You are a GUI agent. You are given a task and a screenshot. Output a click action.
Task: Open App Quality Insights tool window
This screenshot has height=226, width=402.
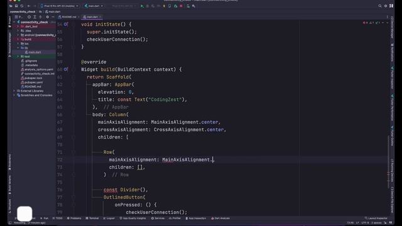133,218
